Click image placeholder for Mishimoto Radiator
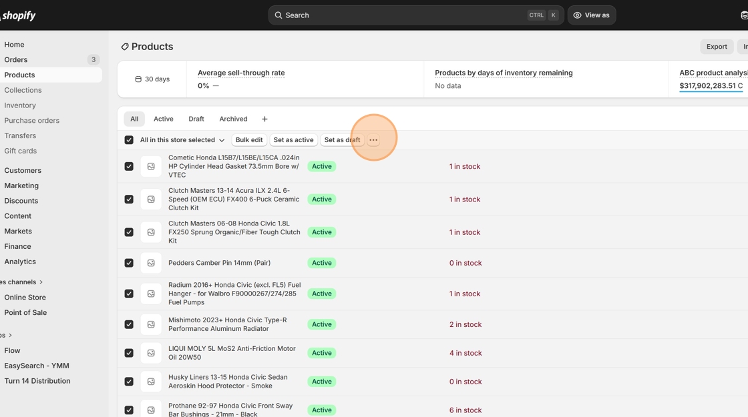 click(x=151, y=324)
